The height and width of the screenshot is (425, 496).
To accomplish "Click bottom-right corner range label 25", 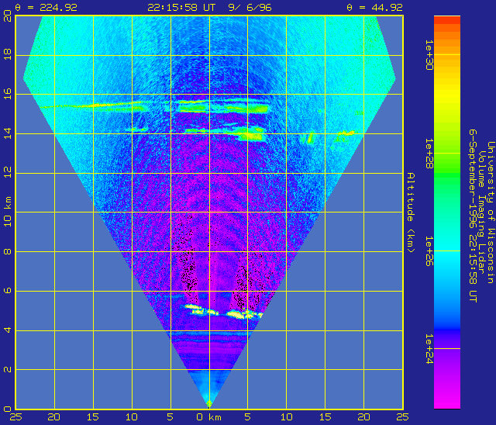I will click(402, 417).
